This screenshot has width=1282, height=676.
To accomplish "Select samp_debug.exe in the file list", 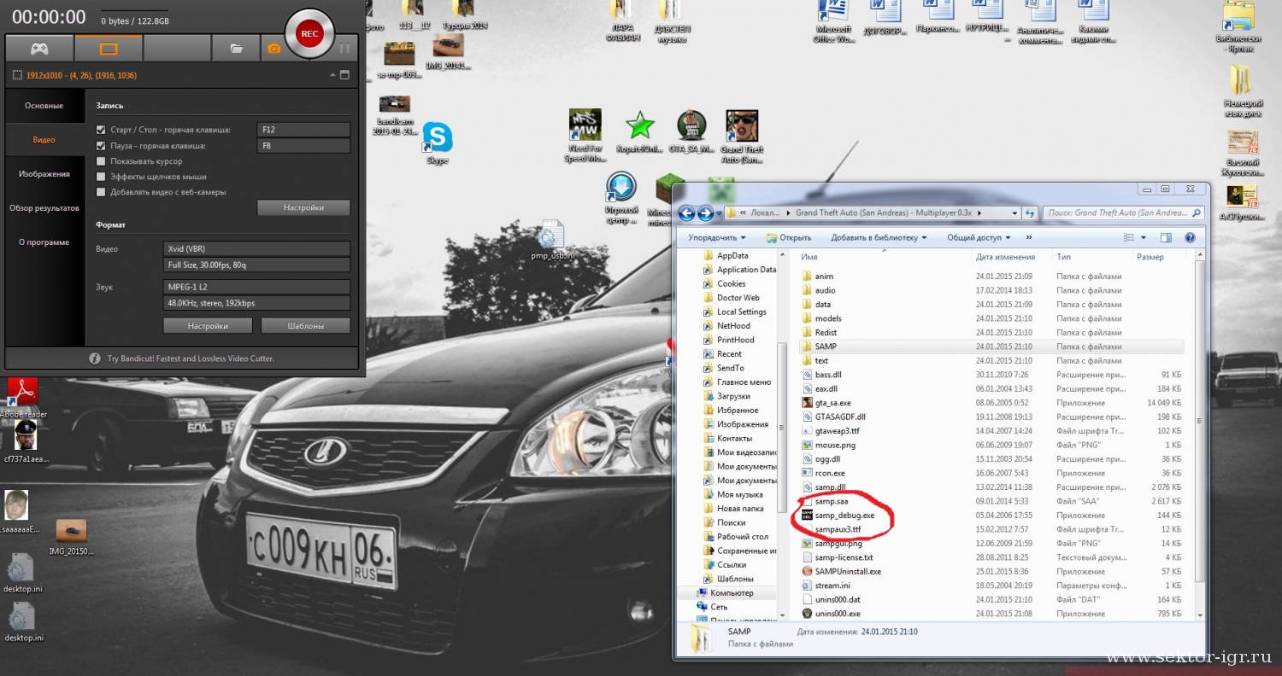I will (991, 516).
